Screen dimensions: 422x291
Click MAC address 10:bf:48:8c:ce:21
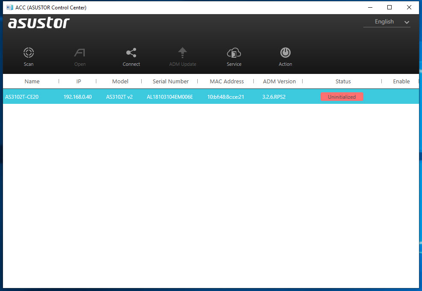click(x=226, y=97)
